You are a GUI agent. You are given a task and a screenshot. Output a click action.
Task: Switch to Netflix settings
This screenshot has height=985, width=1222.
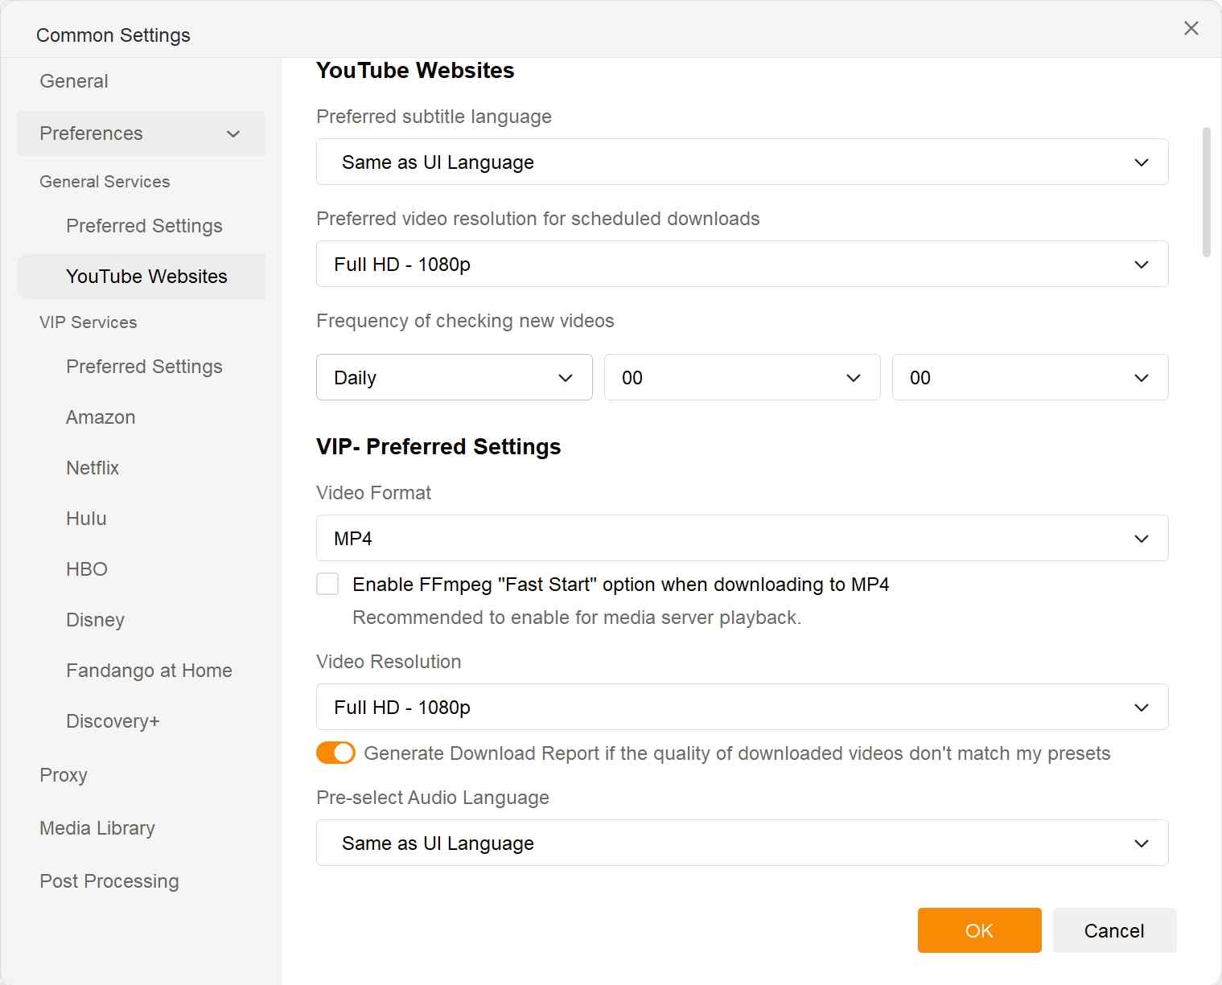click(93, 467)
